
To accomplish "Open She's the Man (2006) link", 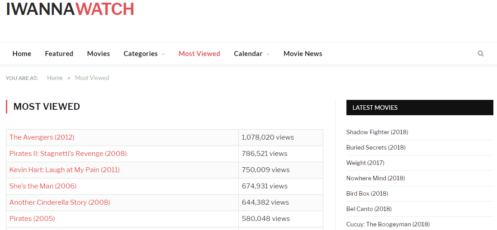I will 43,186.
